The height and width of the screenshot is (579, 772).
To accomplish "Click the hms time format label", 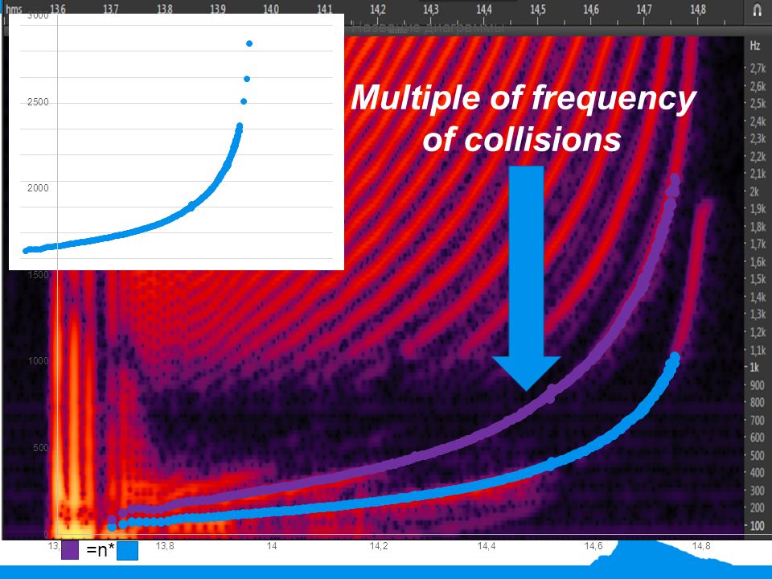I will 14,10.
